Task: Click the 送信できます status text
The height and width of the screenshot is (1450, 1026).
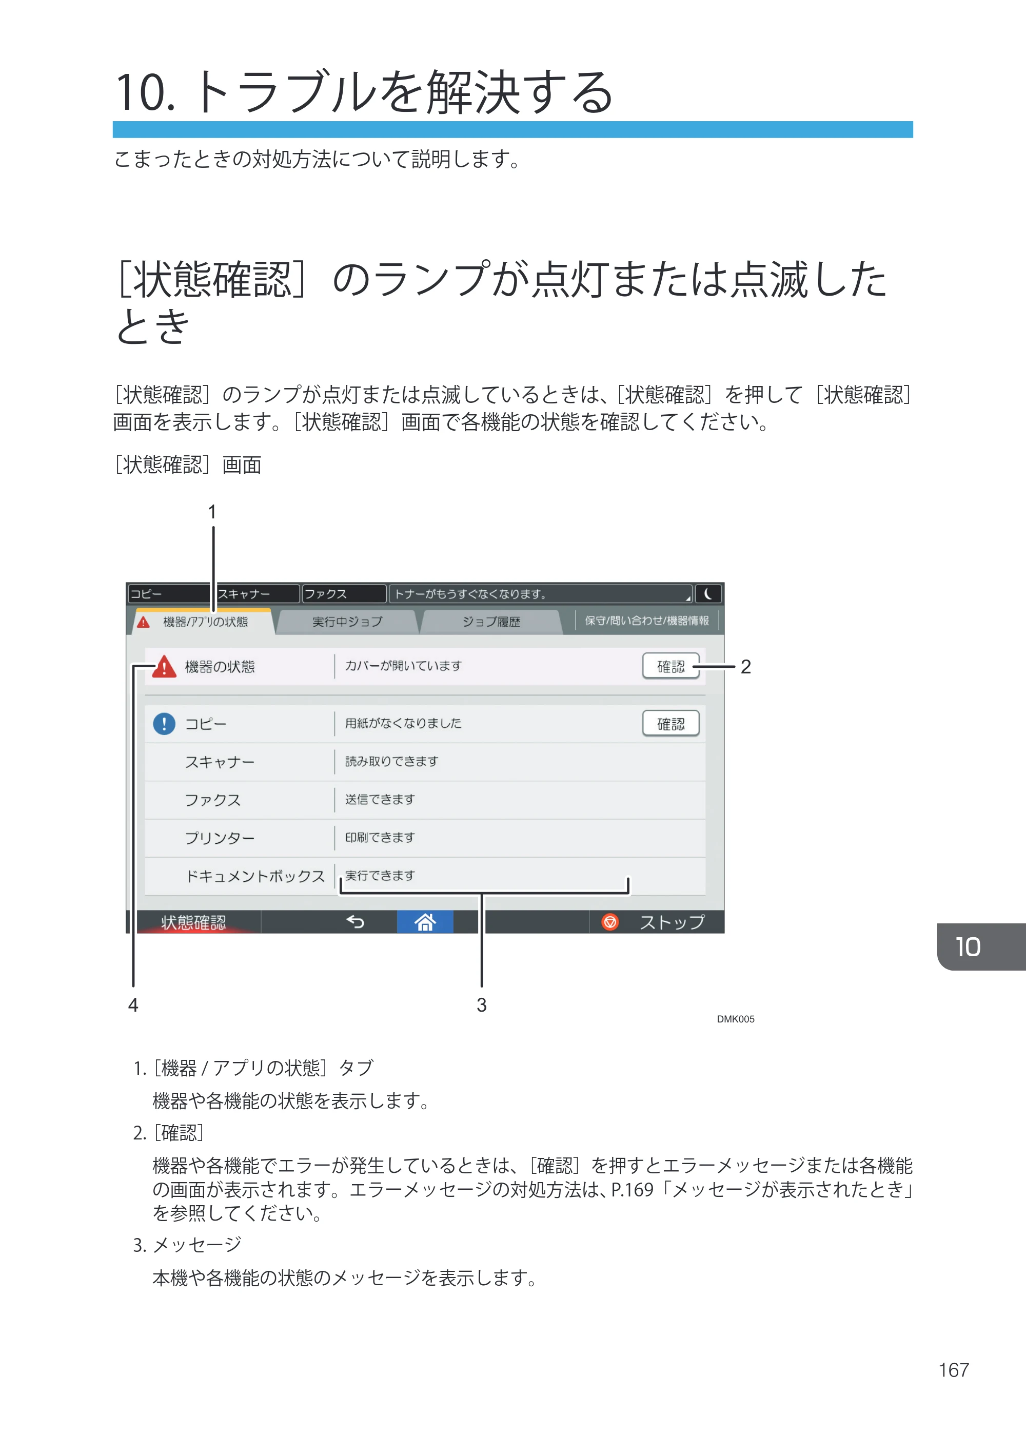Action: tap(380, 799)
